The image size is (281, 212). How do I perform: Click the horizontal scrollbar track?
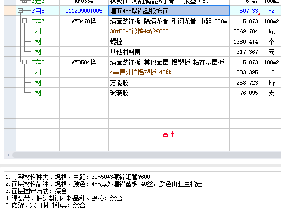click(146, 155)
